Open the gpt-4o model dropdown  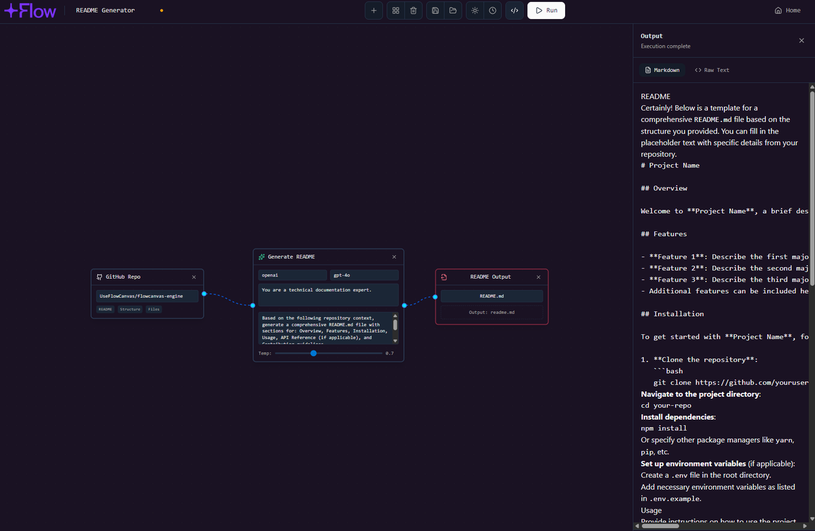(x=365, y=275)
